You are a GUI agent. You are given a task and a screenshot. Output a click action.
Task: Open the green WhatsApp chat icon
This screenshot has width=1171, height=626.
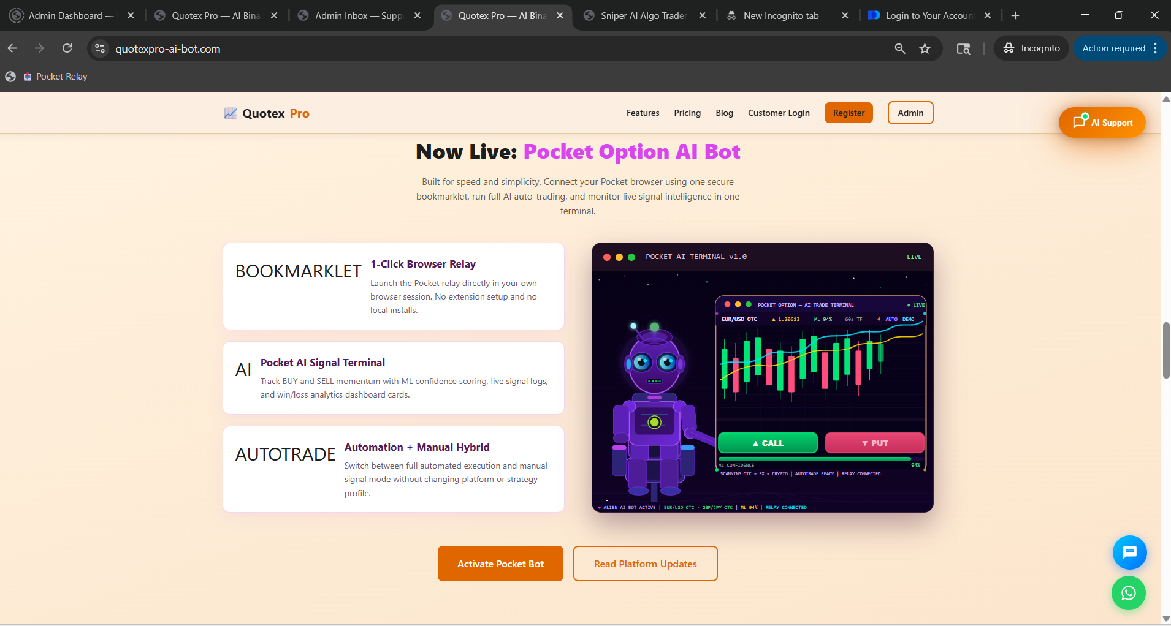[1129, 593]
